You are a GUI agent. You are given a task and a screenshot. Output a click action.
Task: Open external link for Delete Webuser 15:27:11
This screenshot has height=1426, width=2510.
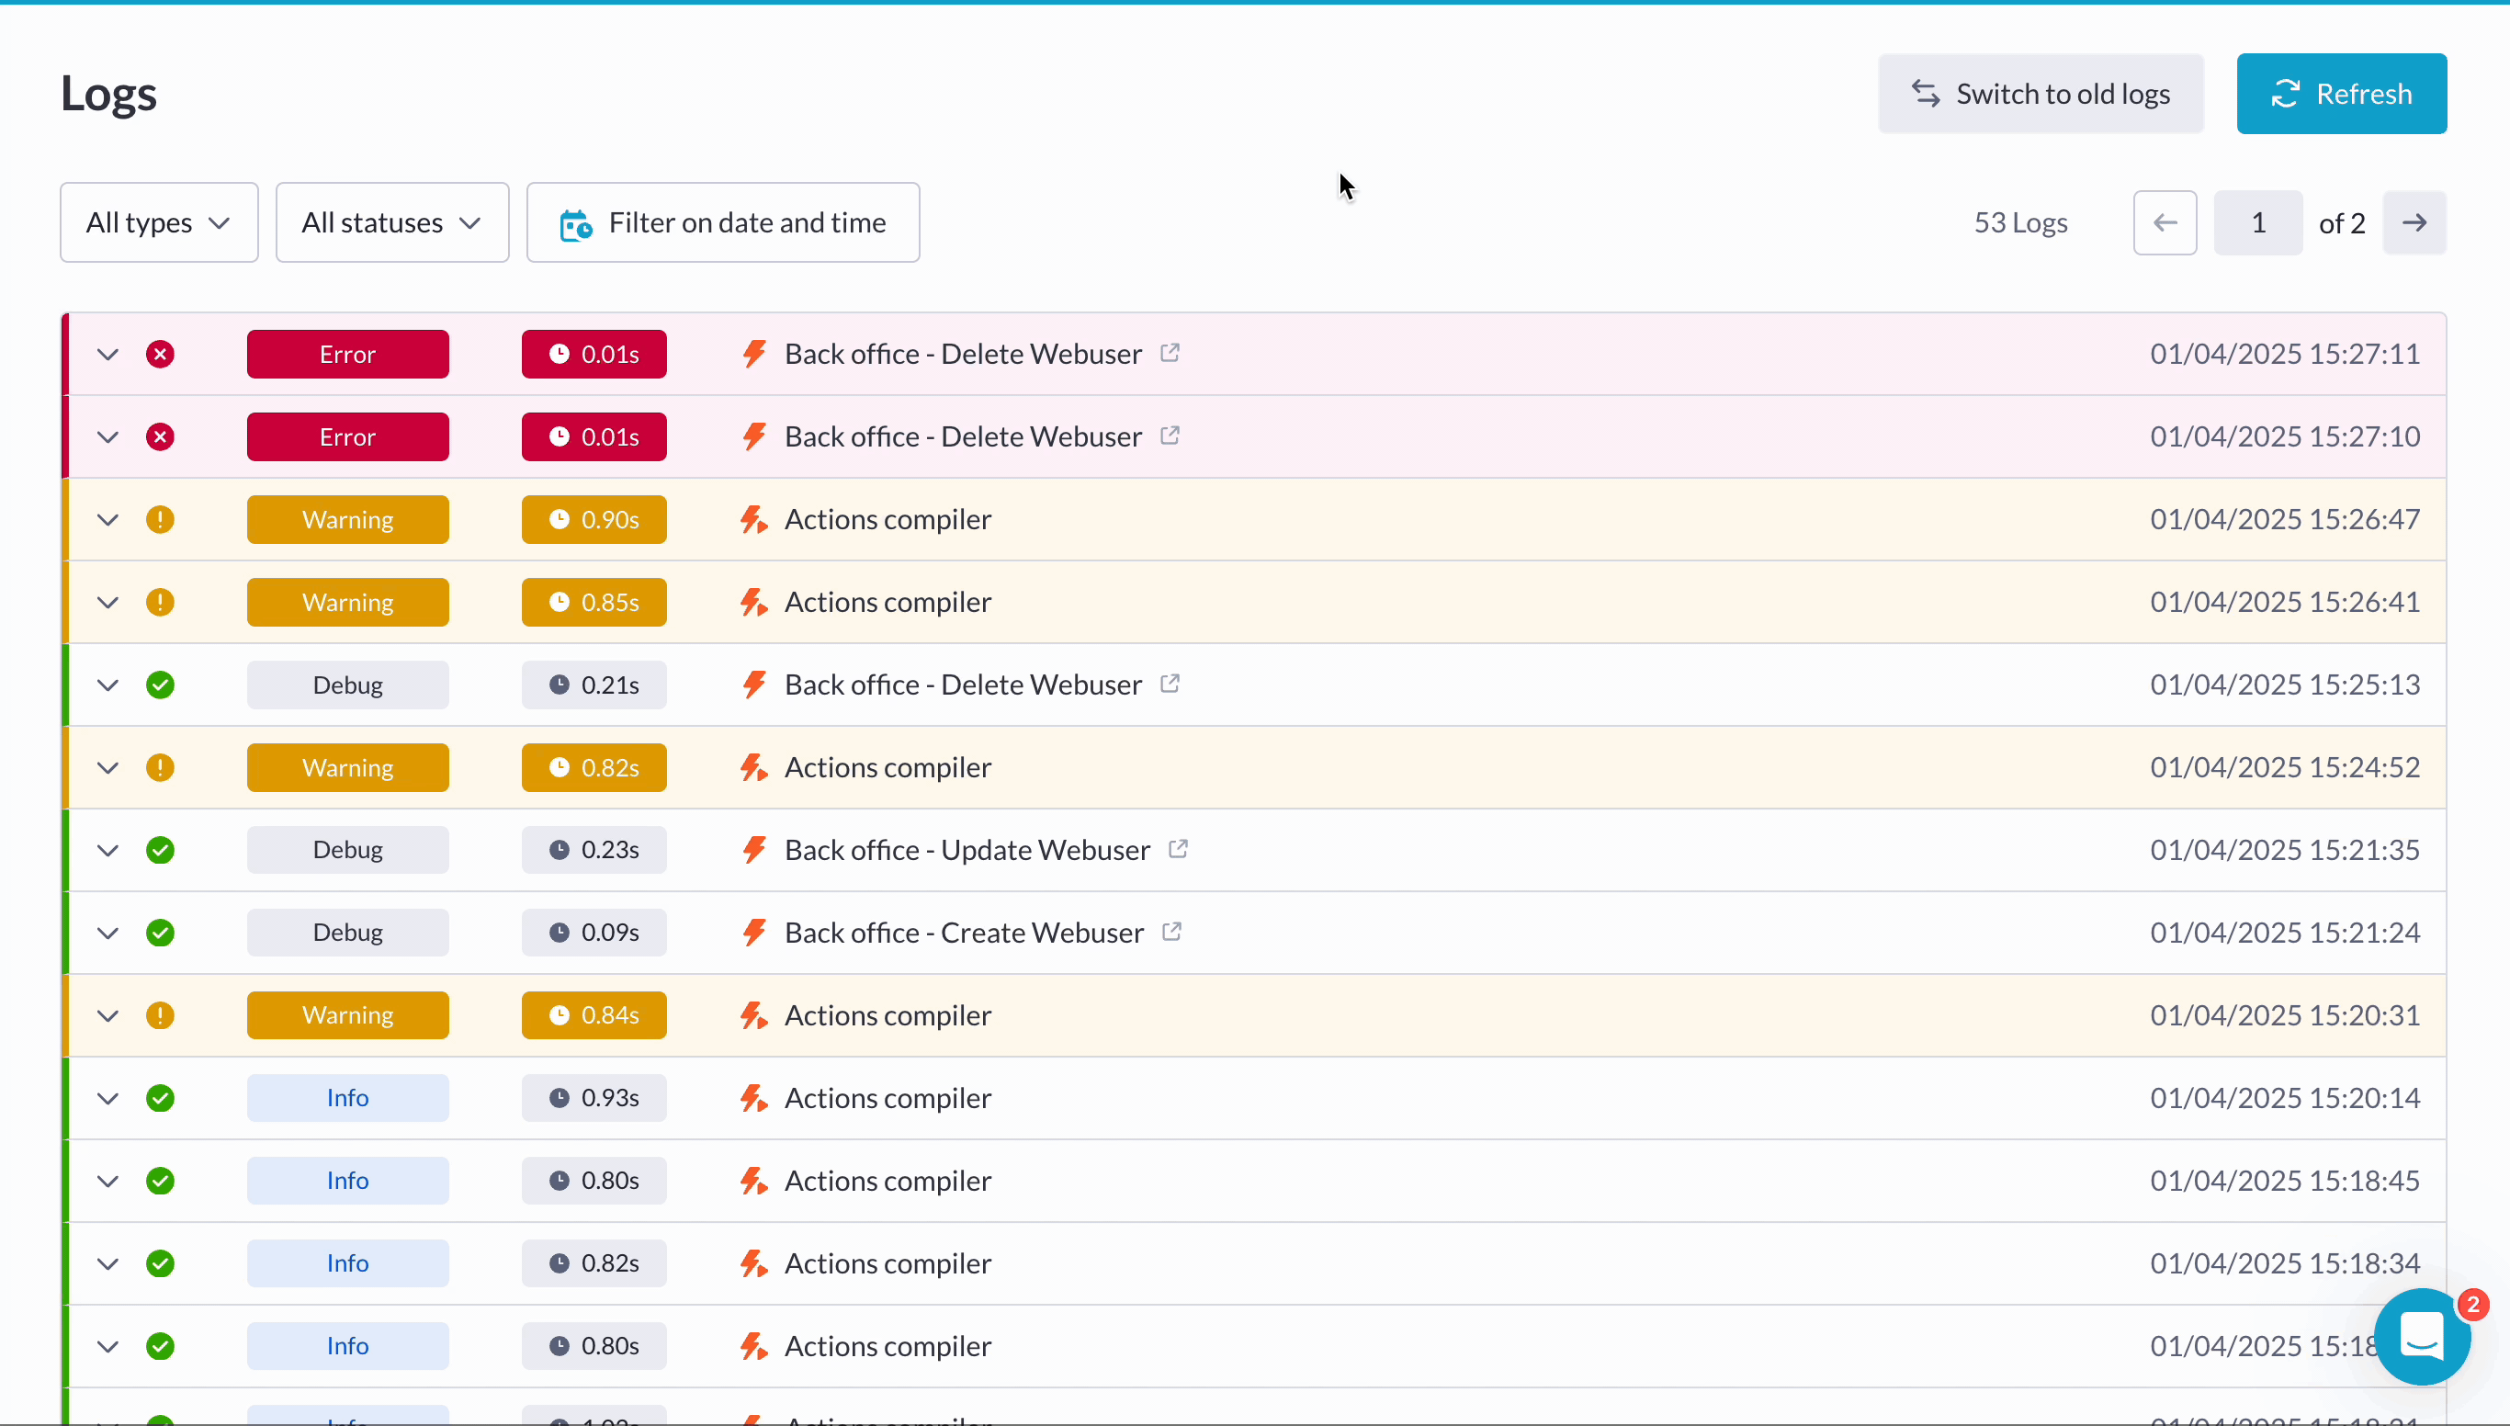1170,353
